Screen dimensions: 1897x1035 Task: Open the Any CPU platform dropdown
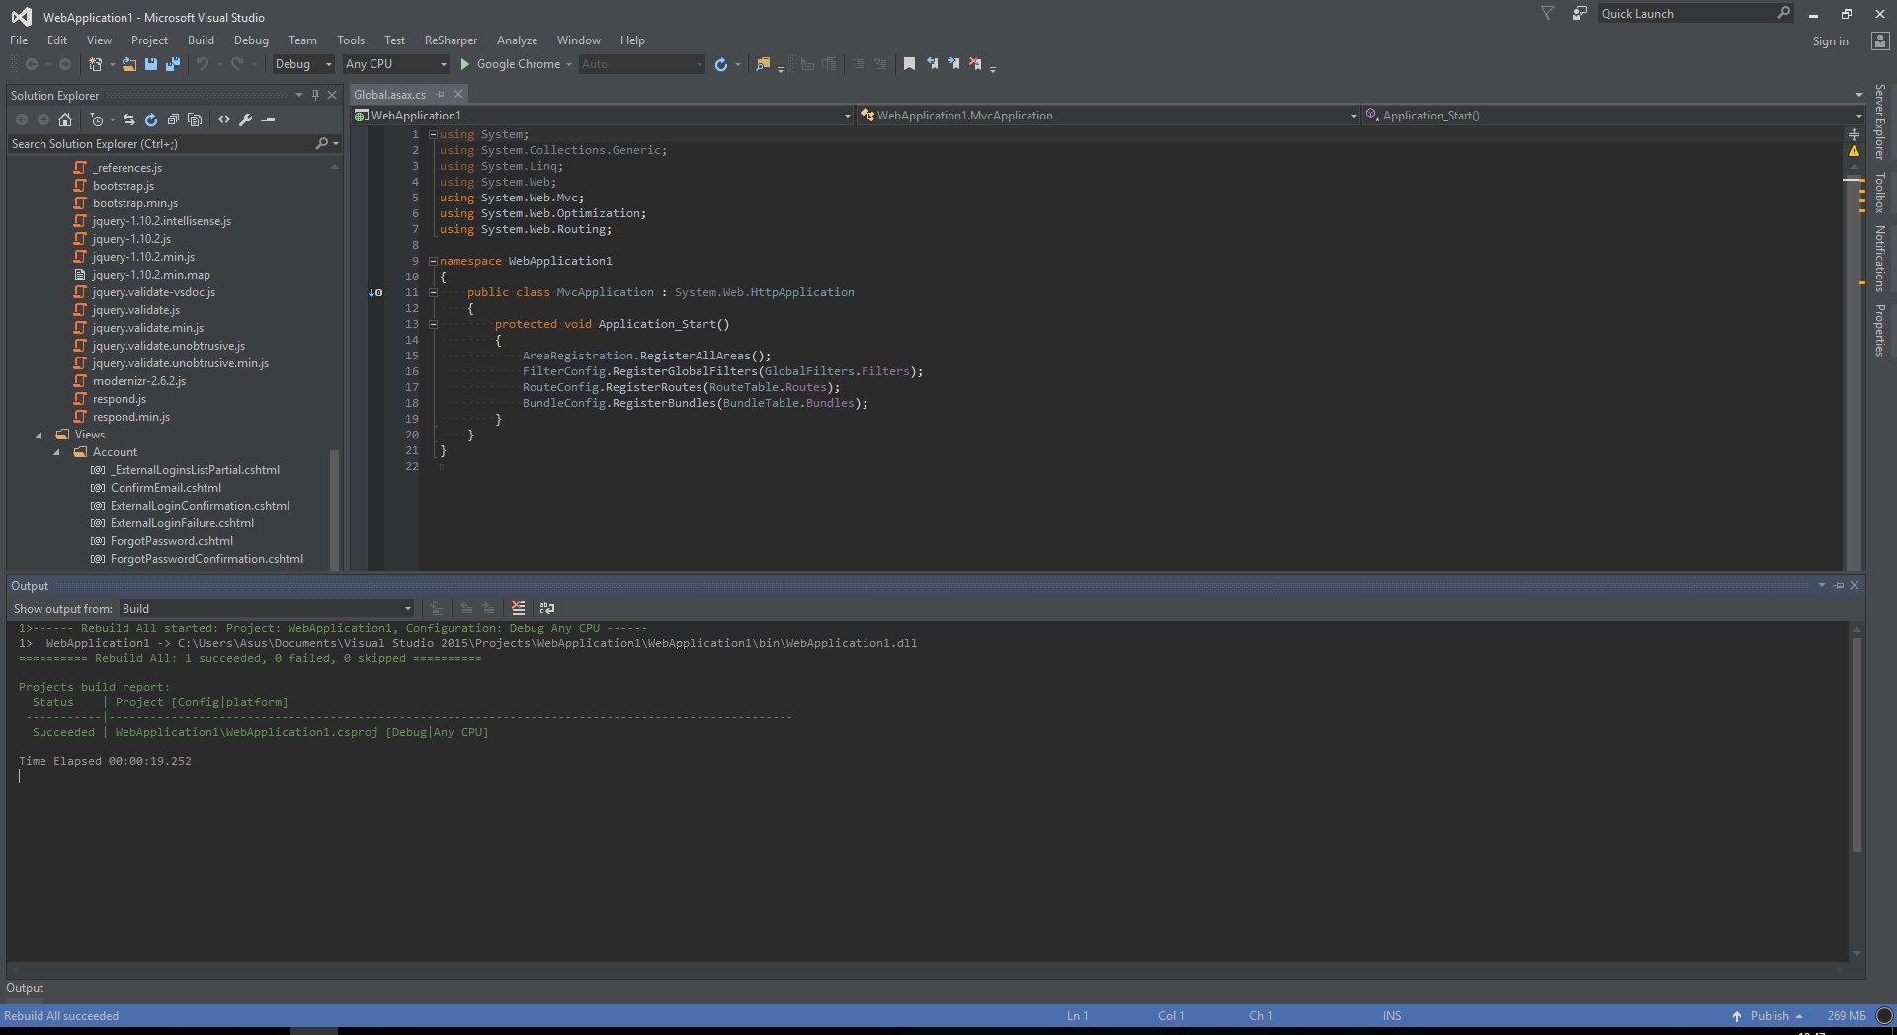click(396, 64)
